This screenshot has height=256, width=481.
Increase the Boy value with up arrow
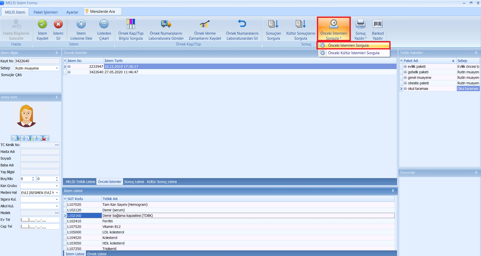pyautogui.click(x=33, y=177)
